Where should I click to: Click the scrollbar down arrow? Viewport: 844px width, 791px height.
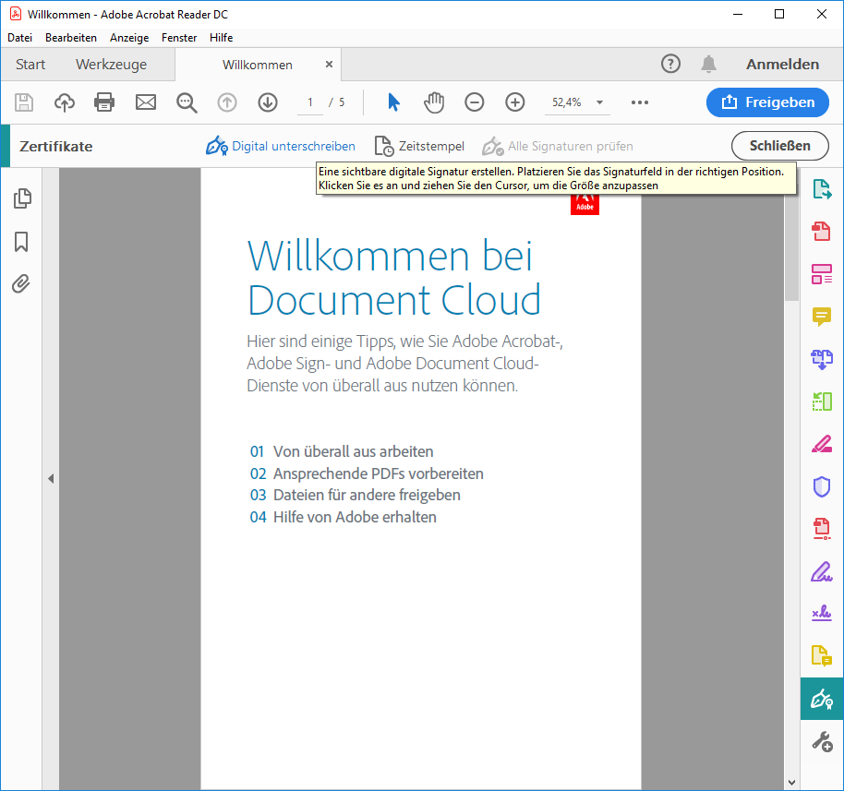pos(791,783)
